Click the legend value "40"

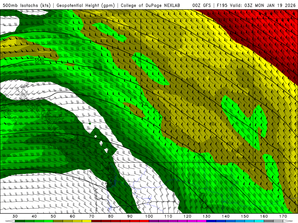click(x=34, y=216)
